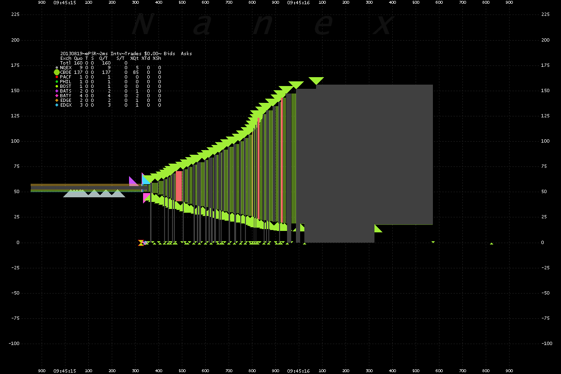Select the "EDGX" exchange name
The height and width of the screenshot is (374, 561).
(66, 105)
